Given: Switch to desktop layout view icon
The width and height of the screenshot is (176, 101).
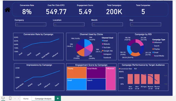Looking at the screenshot, I should 3,98.
